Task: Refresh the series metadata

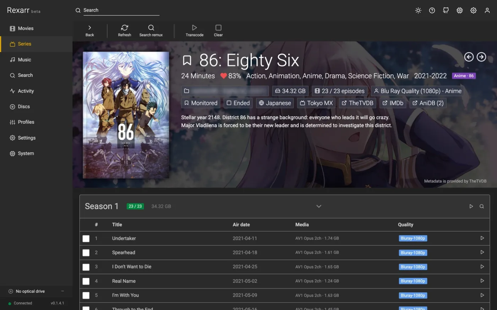Action: [125, 31]
